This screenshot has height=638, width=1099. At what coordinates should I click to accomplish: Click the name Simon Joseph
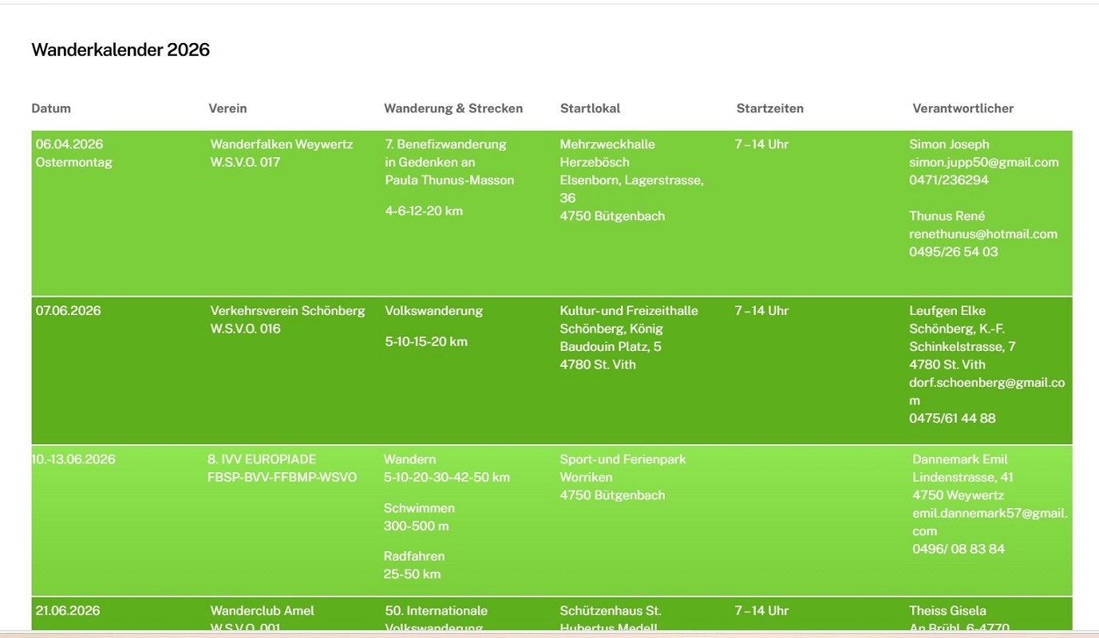(949, 144)
